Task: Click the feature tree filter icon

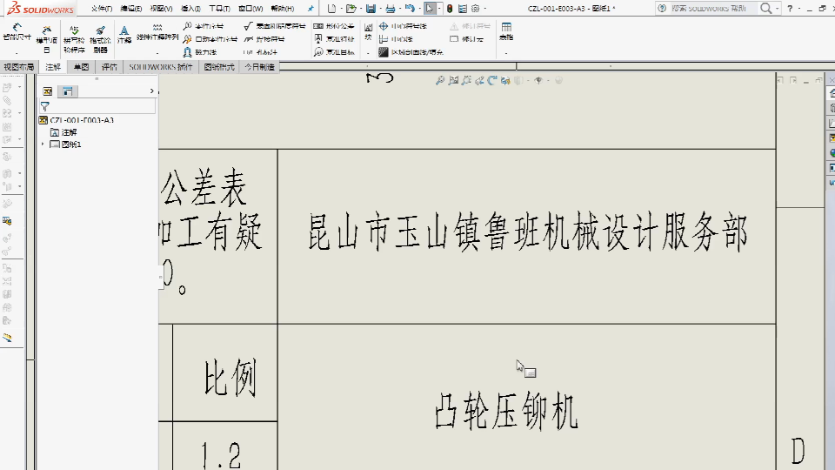Action: [x=44, y=106]
